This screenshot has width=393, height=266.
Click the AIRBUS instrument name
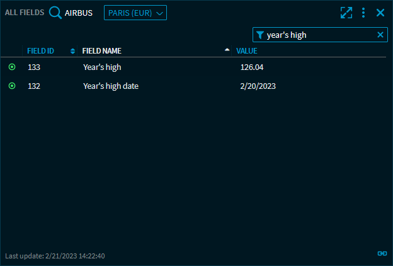tap(79, 13)
